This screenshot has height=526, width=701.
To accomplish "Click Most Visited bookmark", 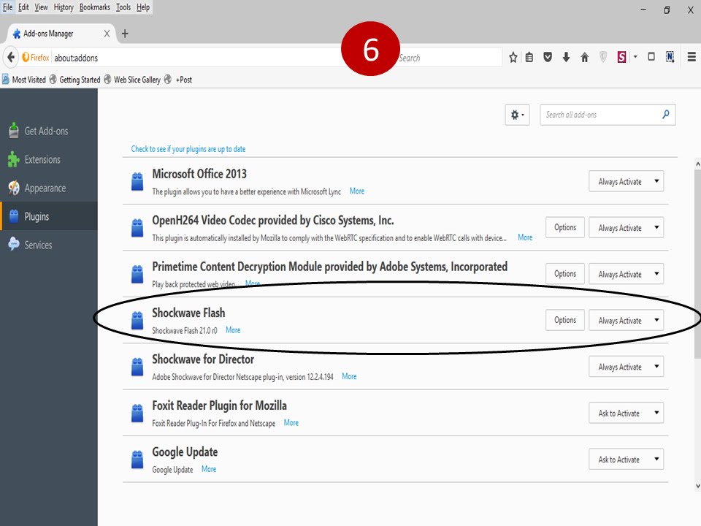I will click(x=24, y=80).
